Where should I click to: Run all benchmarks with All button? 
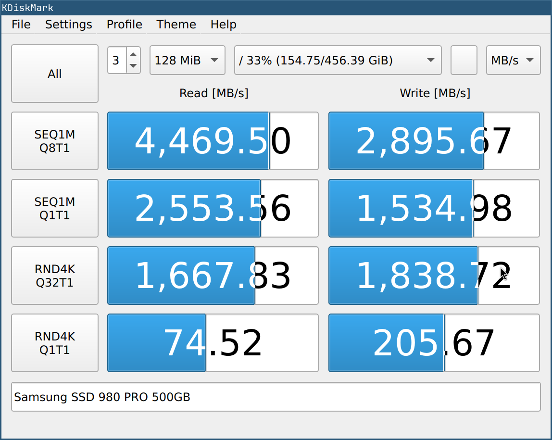54,74
